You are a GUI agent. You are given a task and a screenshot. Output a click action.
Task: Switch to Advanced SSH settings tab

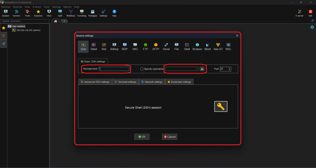95,82
